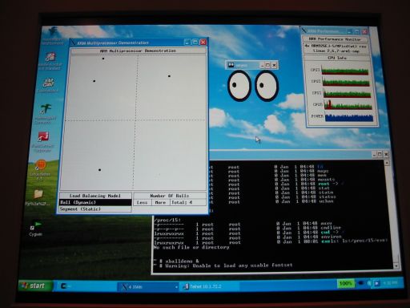Viewport: 410px width, 308px height.
Task: Select Segment (Static) load balancing model
Action: [x=95, y=209]
